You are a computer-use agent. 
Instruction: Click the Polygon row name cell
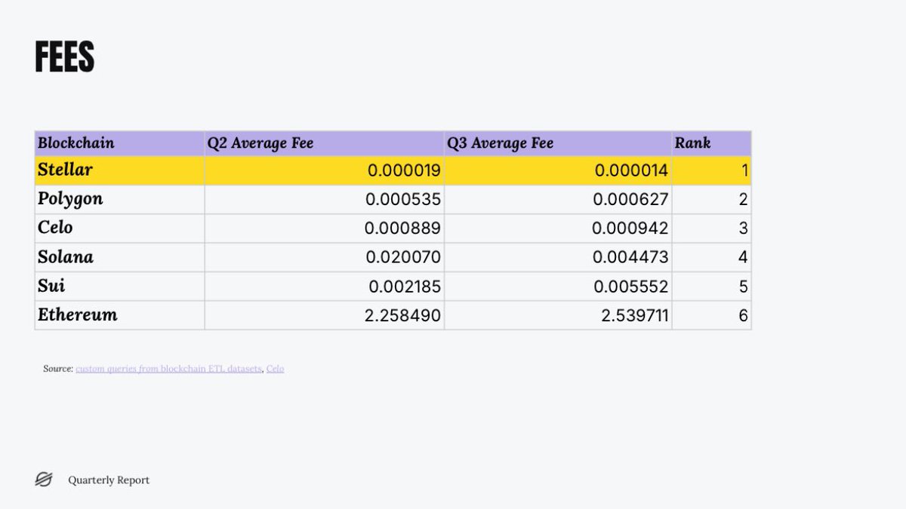(119, 199)
